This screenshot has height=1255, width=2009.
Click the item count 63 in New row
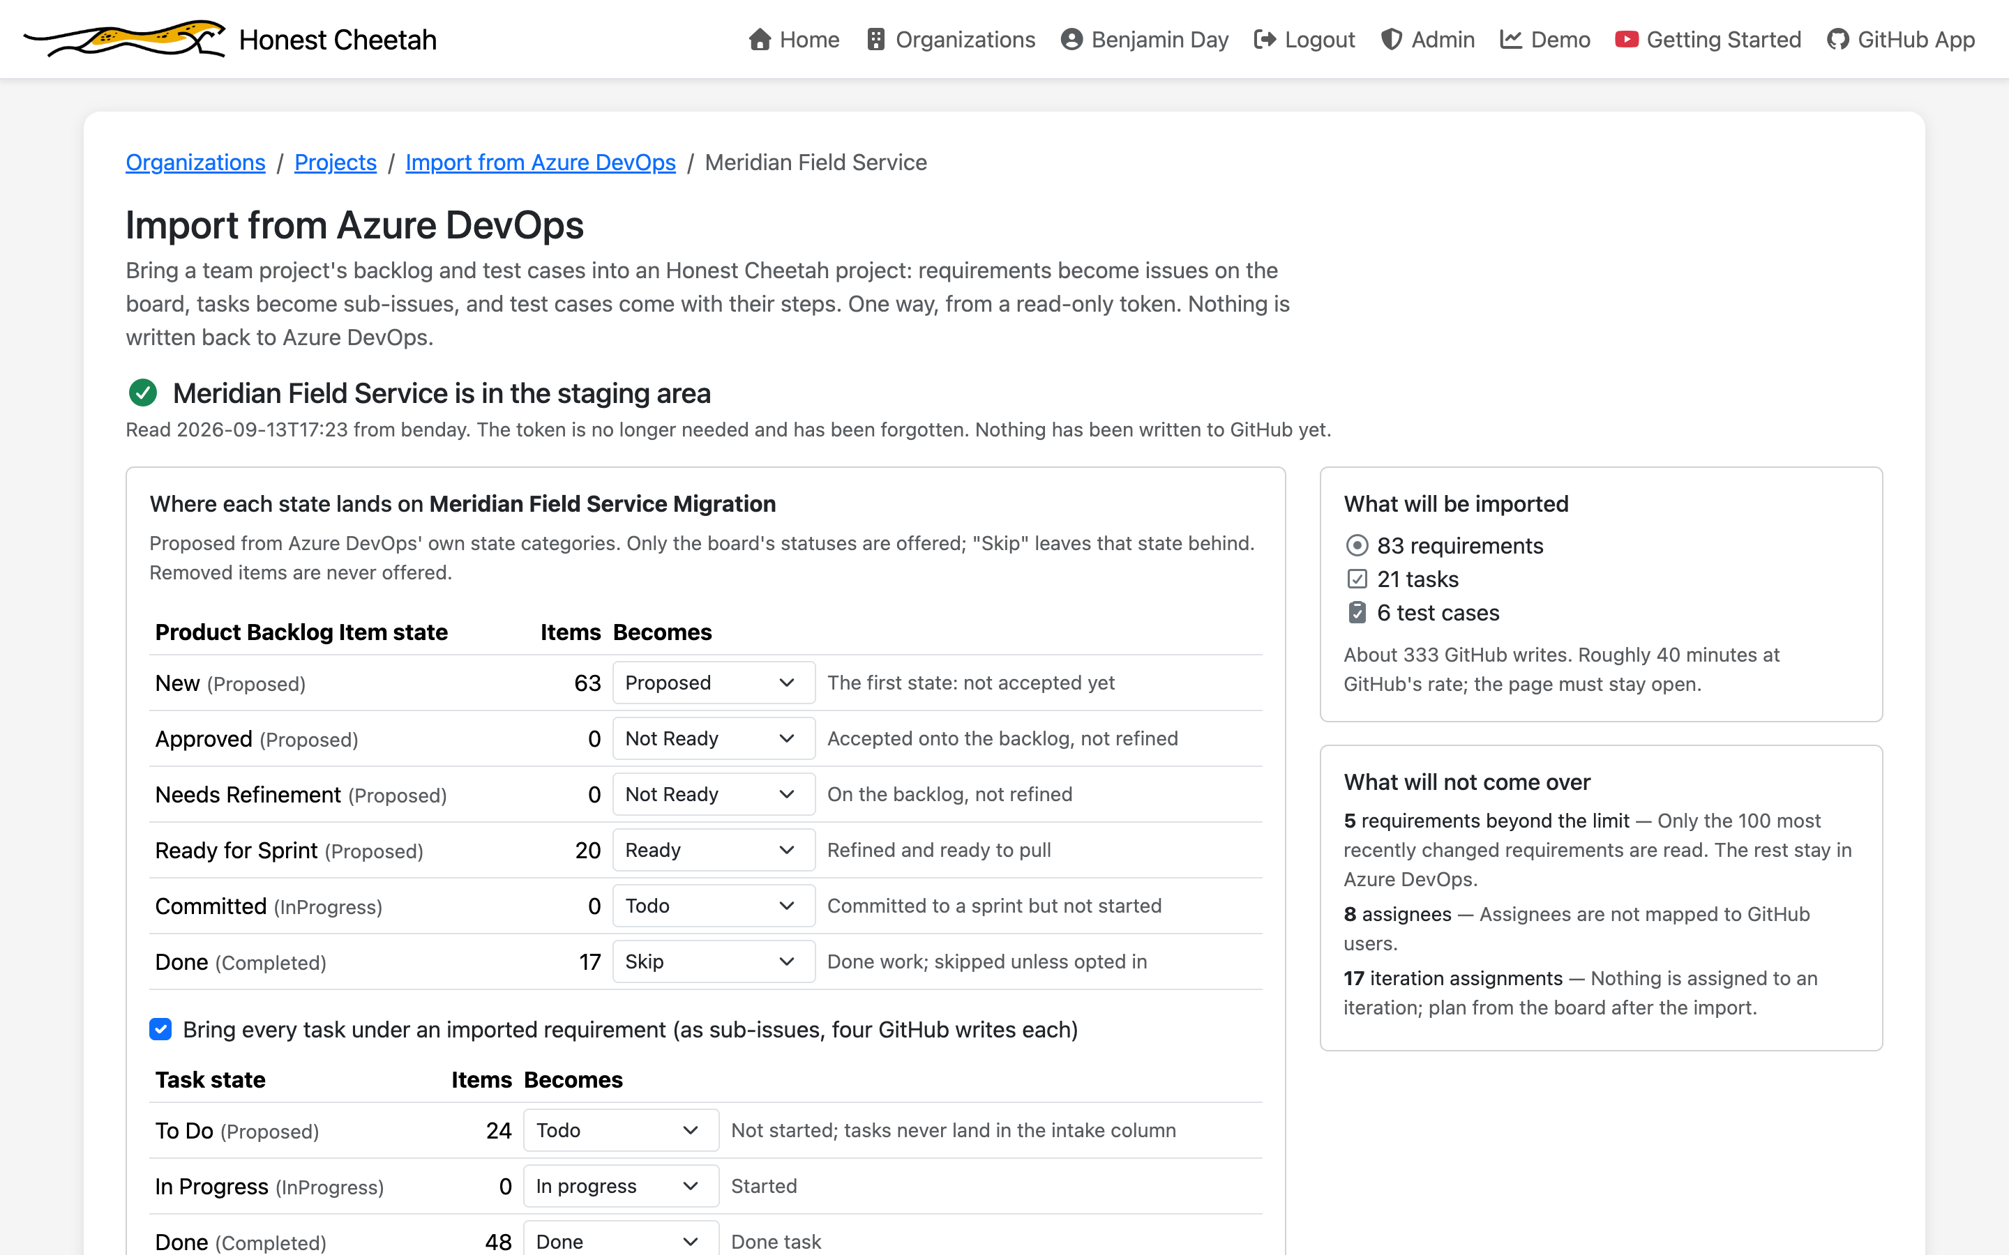coord(588,683)
